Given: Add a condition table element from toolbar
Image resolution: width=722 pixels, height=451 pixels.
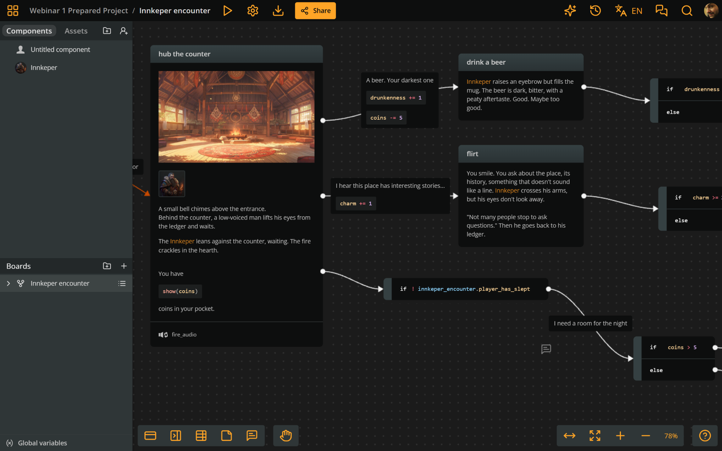Looking at the screenshot, I should pyautogui.click(x=201, y=436).
